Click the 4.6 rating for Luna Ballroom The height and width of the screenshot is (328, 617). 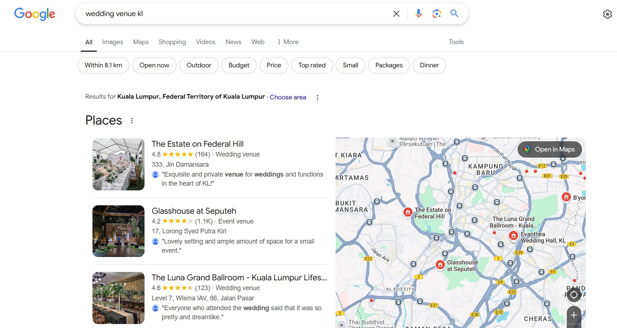[172, 288]
